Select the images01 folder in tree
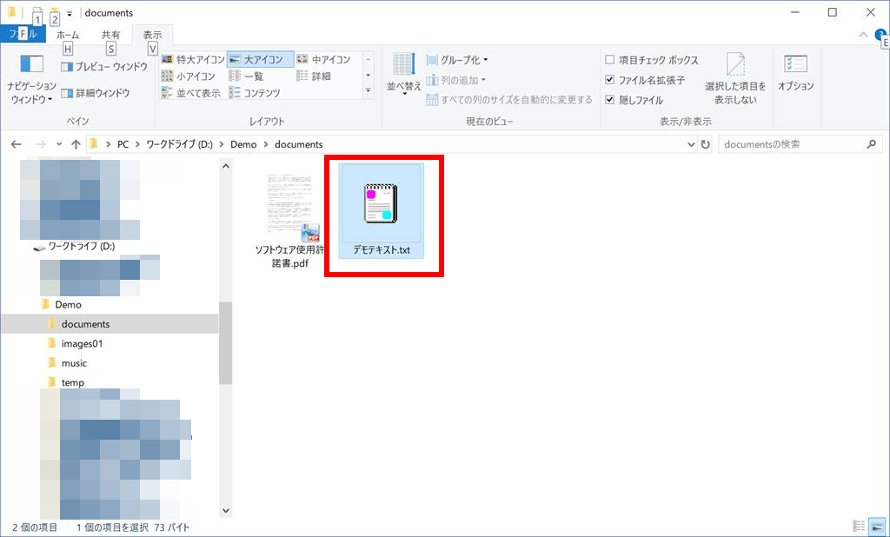This screenshot has height=537, width=890. [82, 343]
